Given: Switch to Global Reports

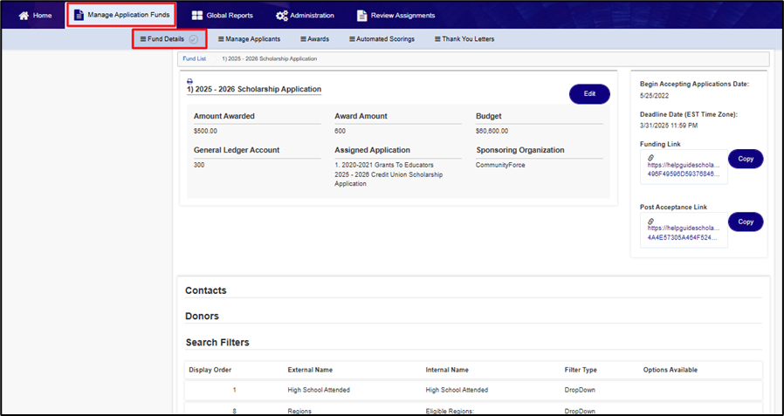Looking at the screenshot, I should 223,16.
